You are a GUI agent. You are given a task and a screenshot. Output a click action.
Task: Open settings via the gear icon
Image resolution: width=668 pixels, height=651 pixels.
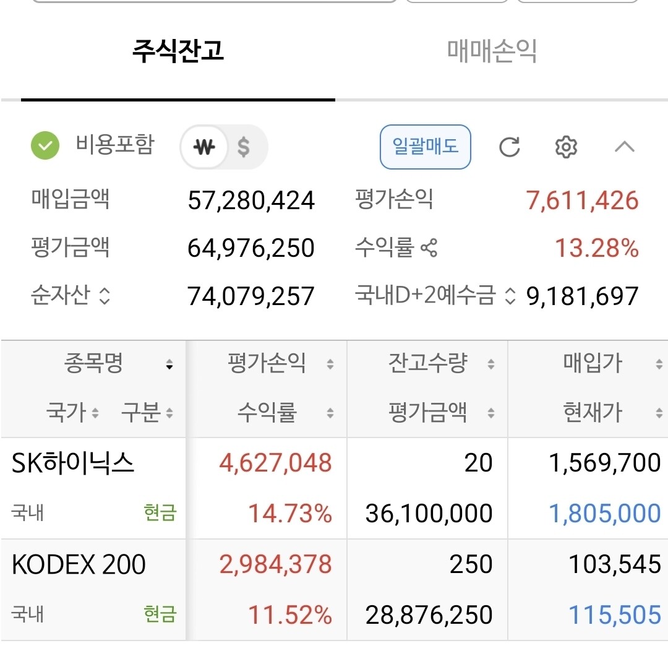(x=566, y=147)
